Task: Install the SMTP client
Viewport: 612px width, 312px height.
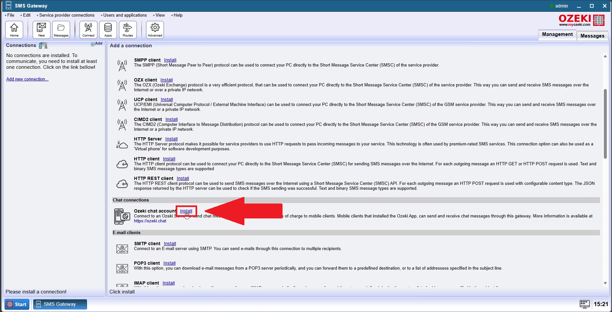Action: (x=170, y=244)
